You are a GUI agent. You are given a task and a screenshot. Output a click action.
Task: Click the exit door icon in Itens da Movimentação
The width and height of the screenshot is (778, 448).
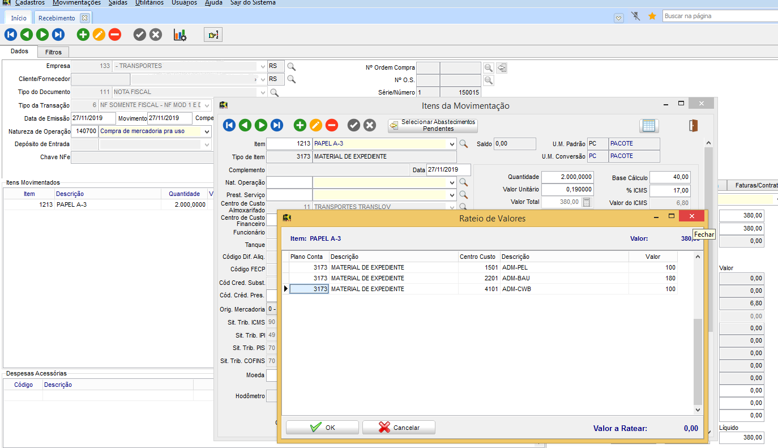pyautogui.click(x=694, y=126)
